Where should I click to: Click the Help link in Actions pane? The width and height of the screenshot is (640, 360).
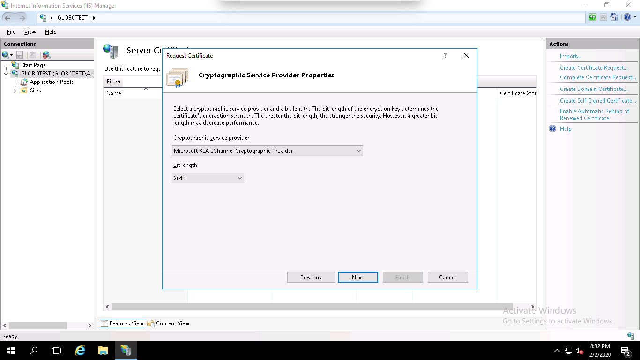click(x=566, y=129)
